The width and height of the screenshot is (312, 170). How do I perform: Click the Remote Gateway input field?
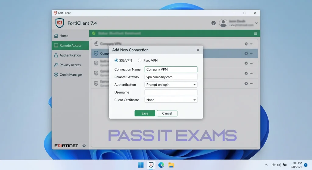[x=171, y=77]
